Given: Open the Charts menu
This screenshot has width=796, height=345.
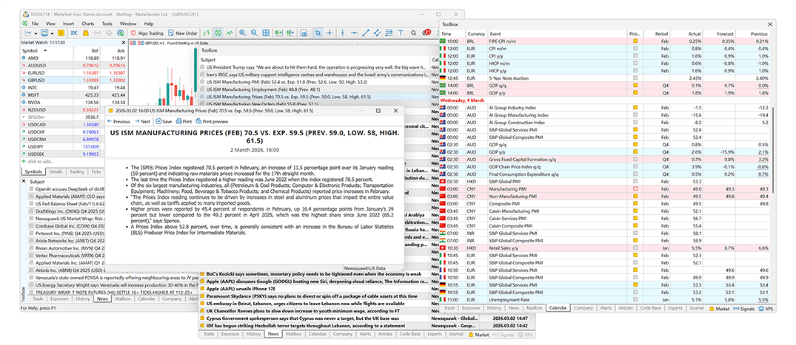Looking at the screenshot, I should click(88, 24).
